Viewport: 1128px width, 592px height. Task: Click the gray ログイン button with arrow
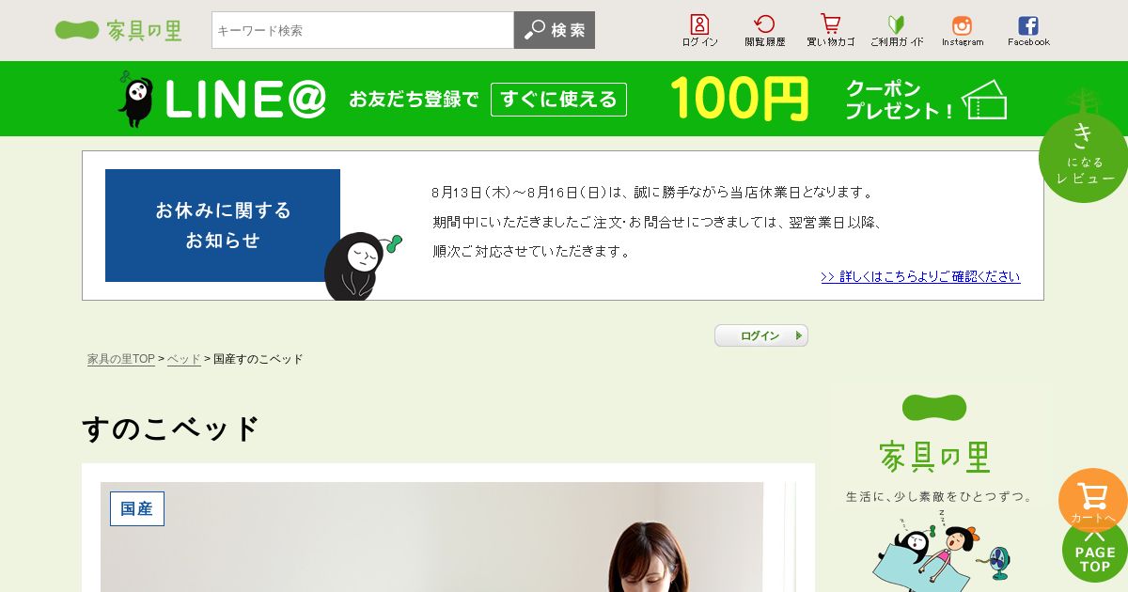point(761,335)
